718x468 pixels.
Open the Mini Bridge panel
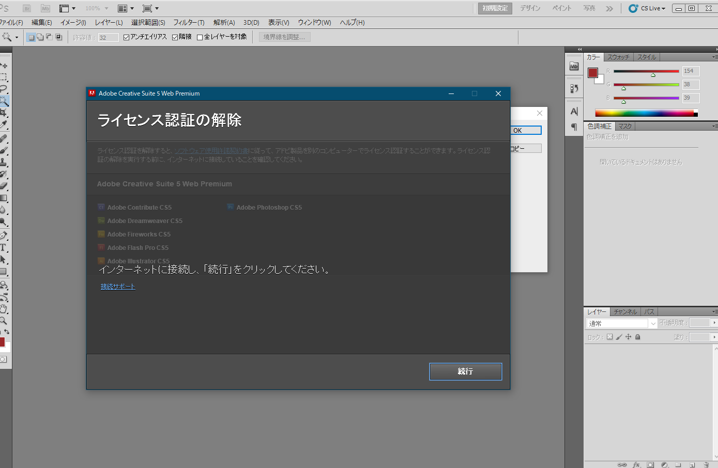574,66
